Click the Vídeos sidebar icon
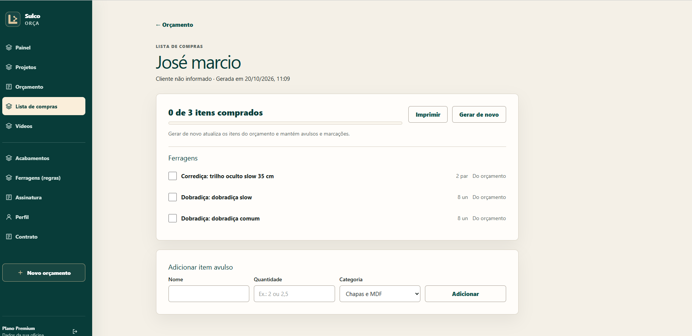Screen dimensions: 692x336 click(x=9, y=126)
